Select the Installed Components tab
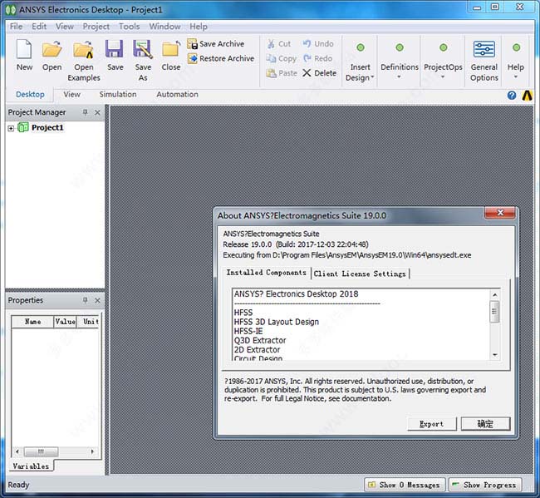The height and width of the screenshot is (498, 540). (x=266, y=273)
